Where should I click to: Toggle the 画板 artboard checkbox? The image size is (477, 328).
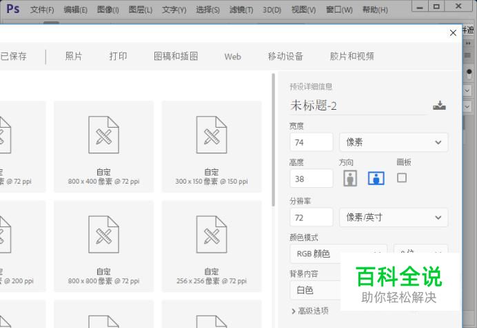click(x=402, y=177)
